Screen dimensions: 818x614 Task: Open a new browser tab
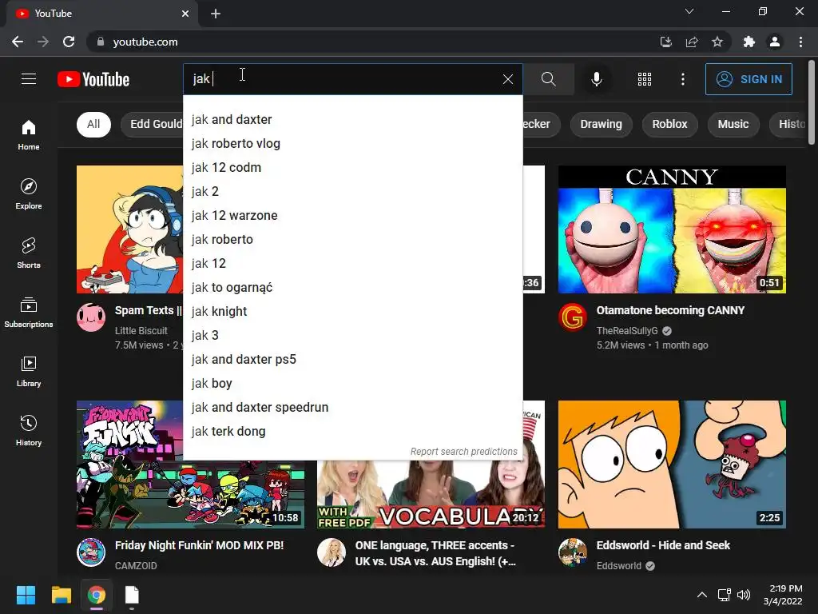tap(216, 14)
